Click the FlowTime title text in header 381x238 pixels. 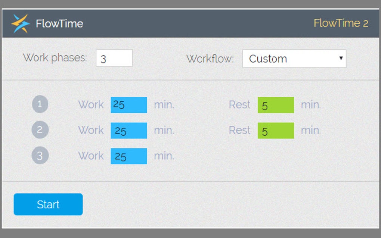coord(59,24)
